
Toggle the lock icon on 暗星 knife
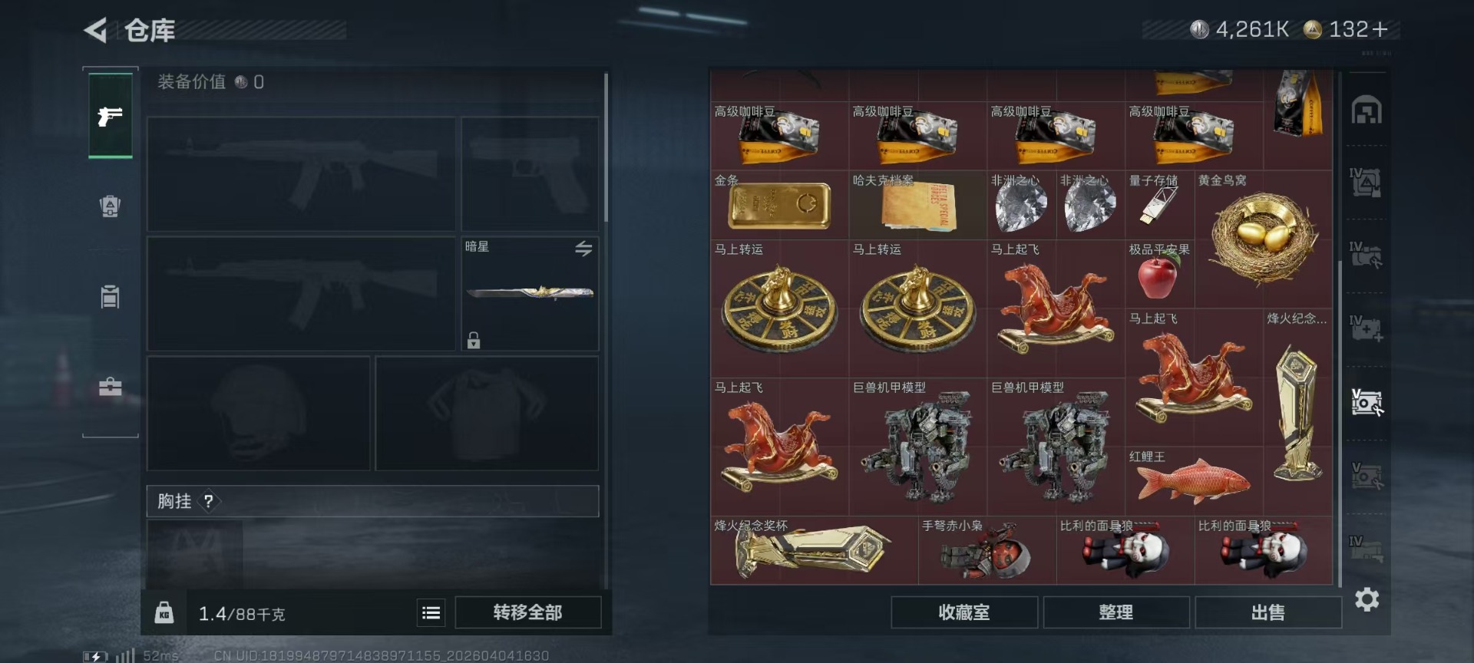pyautogui.click(x=474, y=340)
